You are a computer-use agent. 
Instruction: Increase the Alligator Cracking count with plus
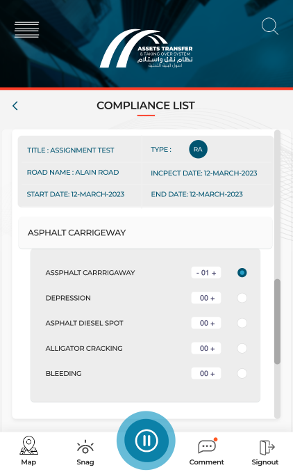click(212, 349)
